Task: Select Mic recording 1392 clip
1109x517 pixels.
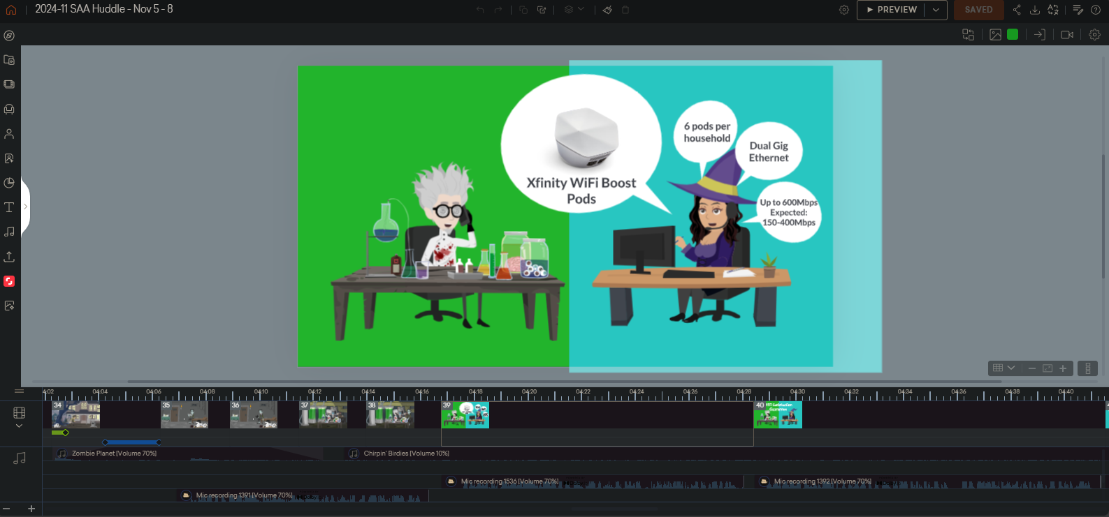Action: (x=929, y=481)
